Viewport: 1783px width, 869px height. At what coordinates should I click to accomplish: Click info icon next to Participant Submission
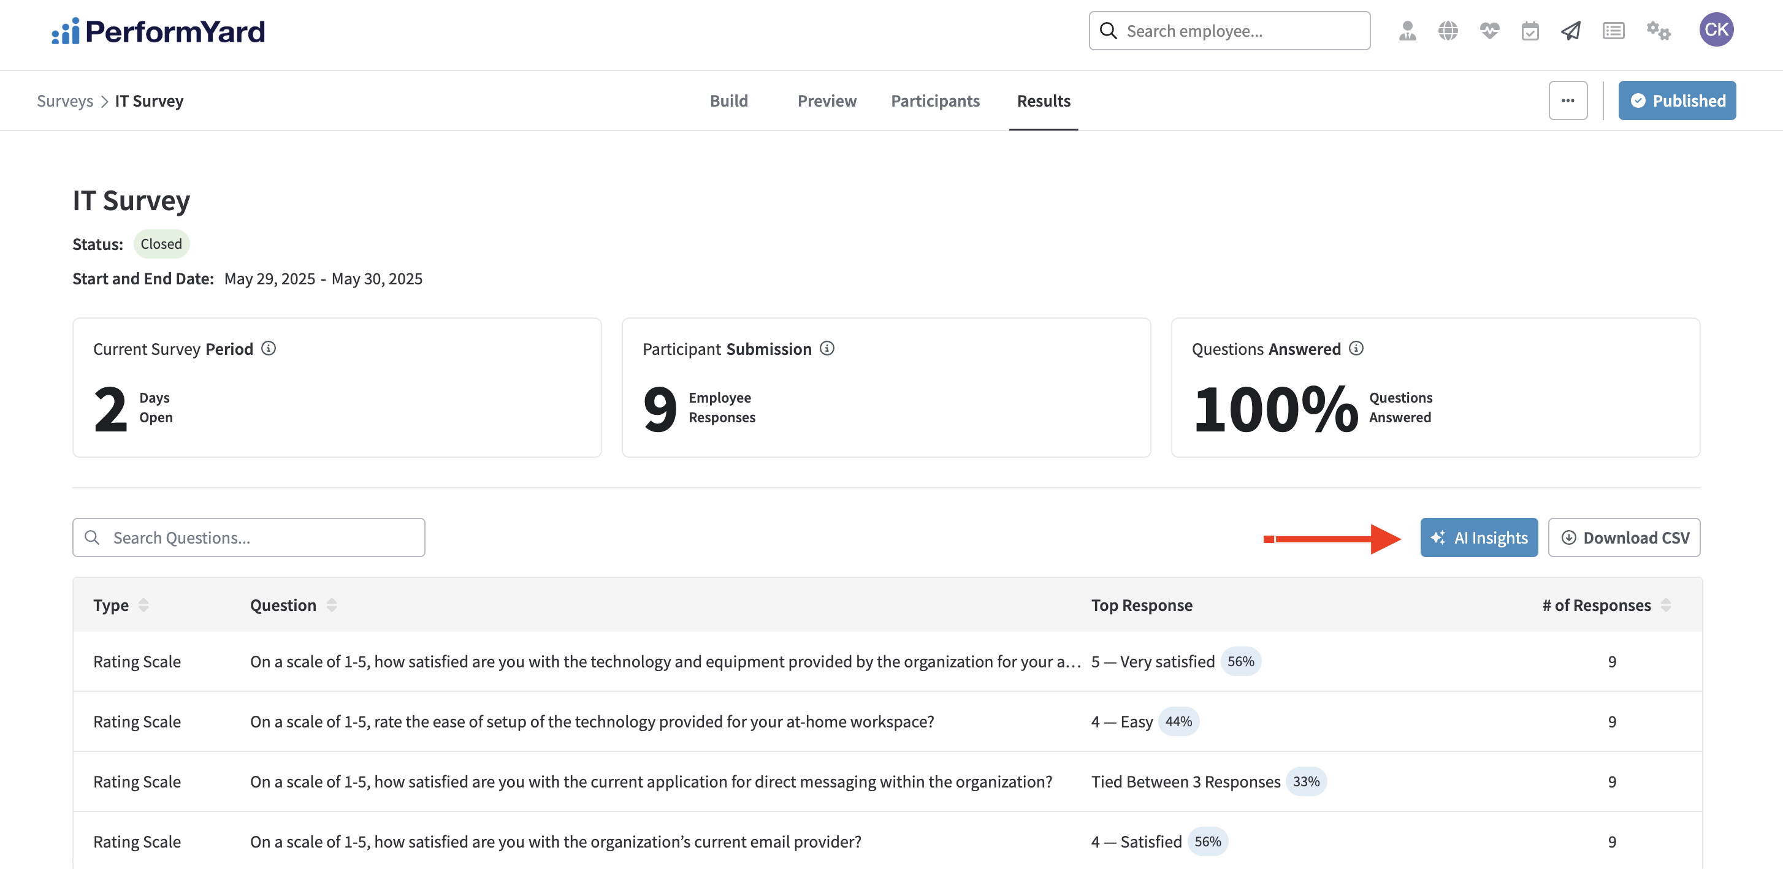(827, 349)
